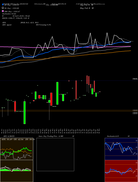Click the 31.62 value in Stochastics panel
The height and width of the screenshot is (182, 138).
click(x=134, y=153)
